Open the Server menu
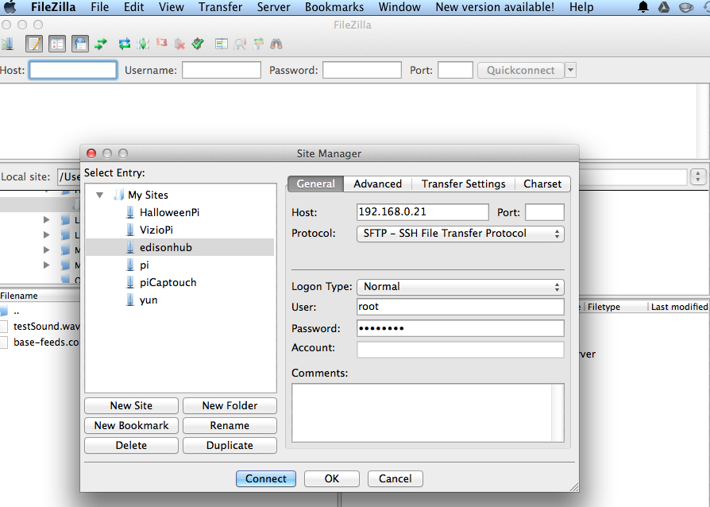 (x=273, y=7)
